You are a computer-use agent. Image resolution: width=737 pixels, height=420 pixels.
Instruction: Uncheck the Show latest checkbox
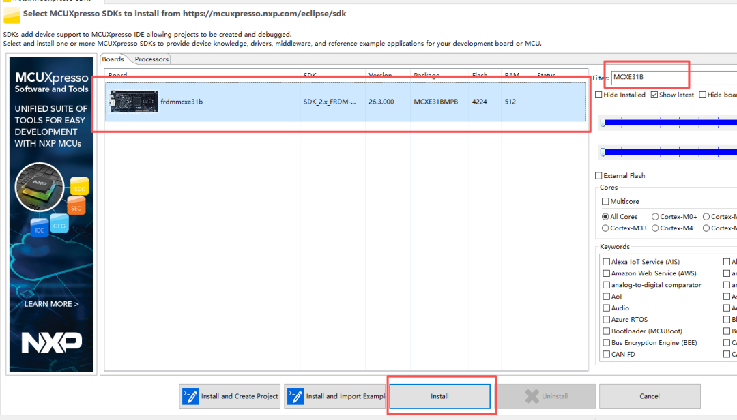[654, 95]
